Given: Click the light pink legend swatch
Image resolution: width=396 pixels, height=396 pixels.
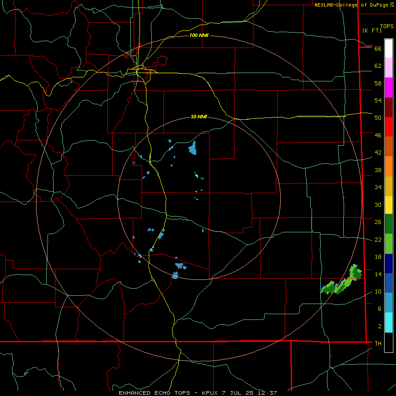Looking at the screenshot, I should coord(389,67).
